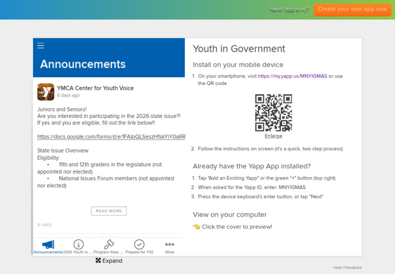Open the Google Forms link in the announcement
This screenshot has width=395, height=274.
[111, 136]
